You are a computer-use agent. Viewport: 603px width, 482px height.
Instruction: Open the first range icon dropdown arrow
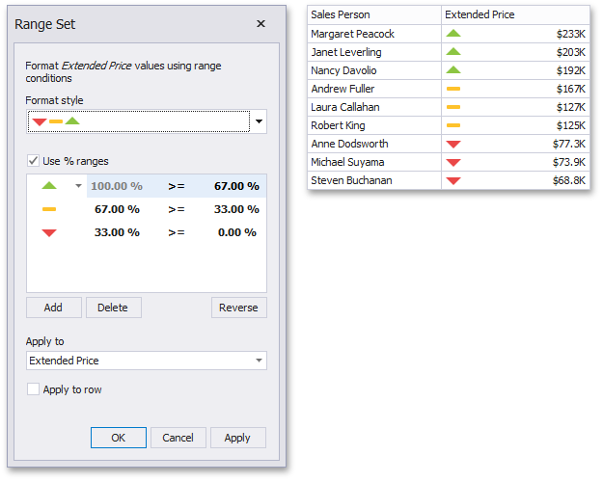[78, 186]
